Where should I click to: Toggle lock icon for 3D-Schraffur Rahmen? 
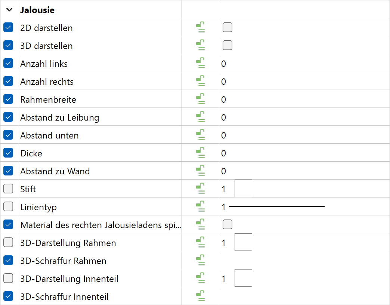click(201, 260)
